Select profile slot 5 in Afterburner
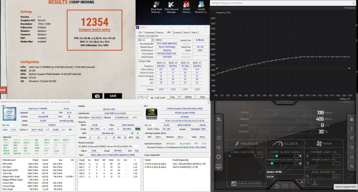The height and width of the screenshot is (192, 358). click(x=351, y=166)
